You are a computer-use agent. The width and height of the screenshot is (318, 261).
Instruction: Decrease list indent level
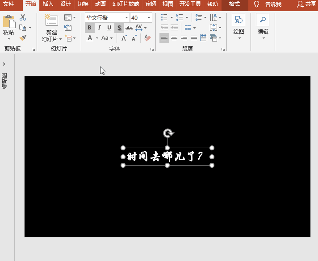coord(164,28)
